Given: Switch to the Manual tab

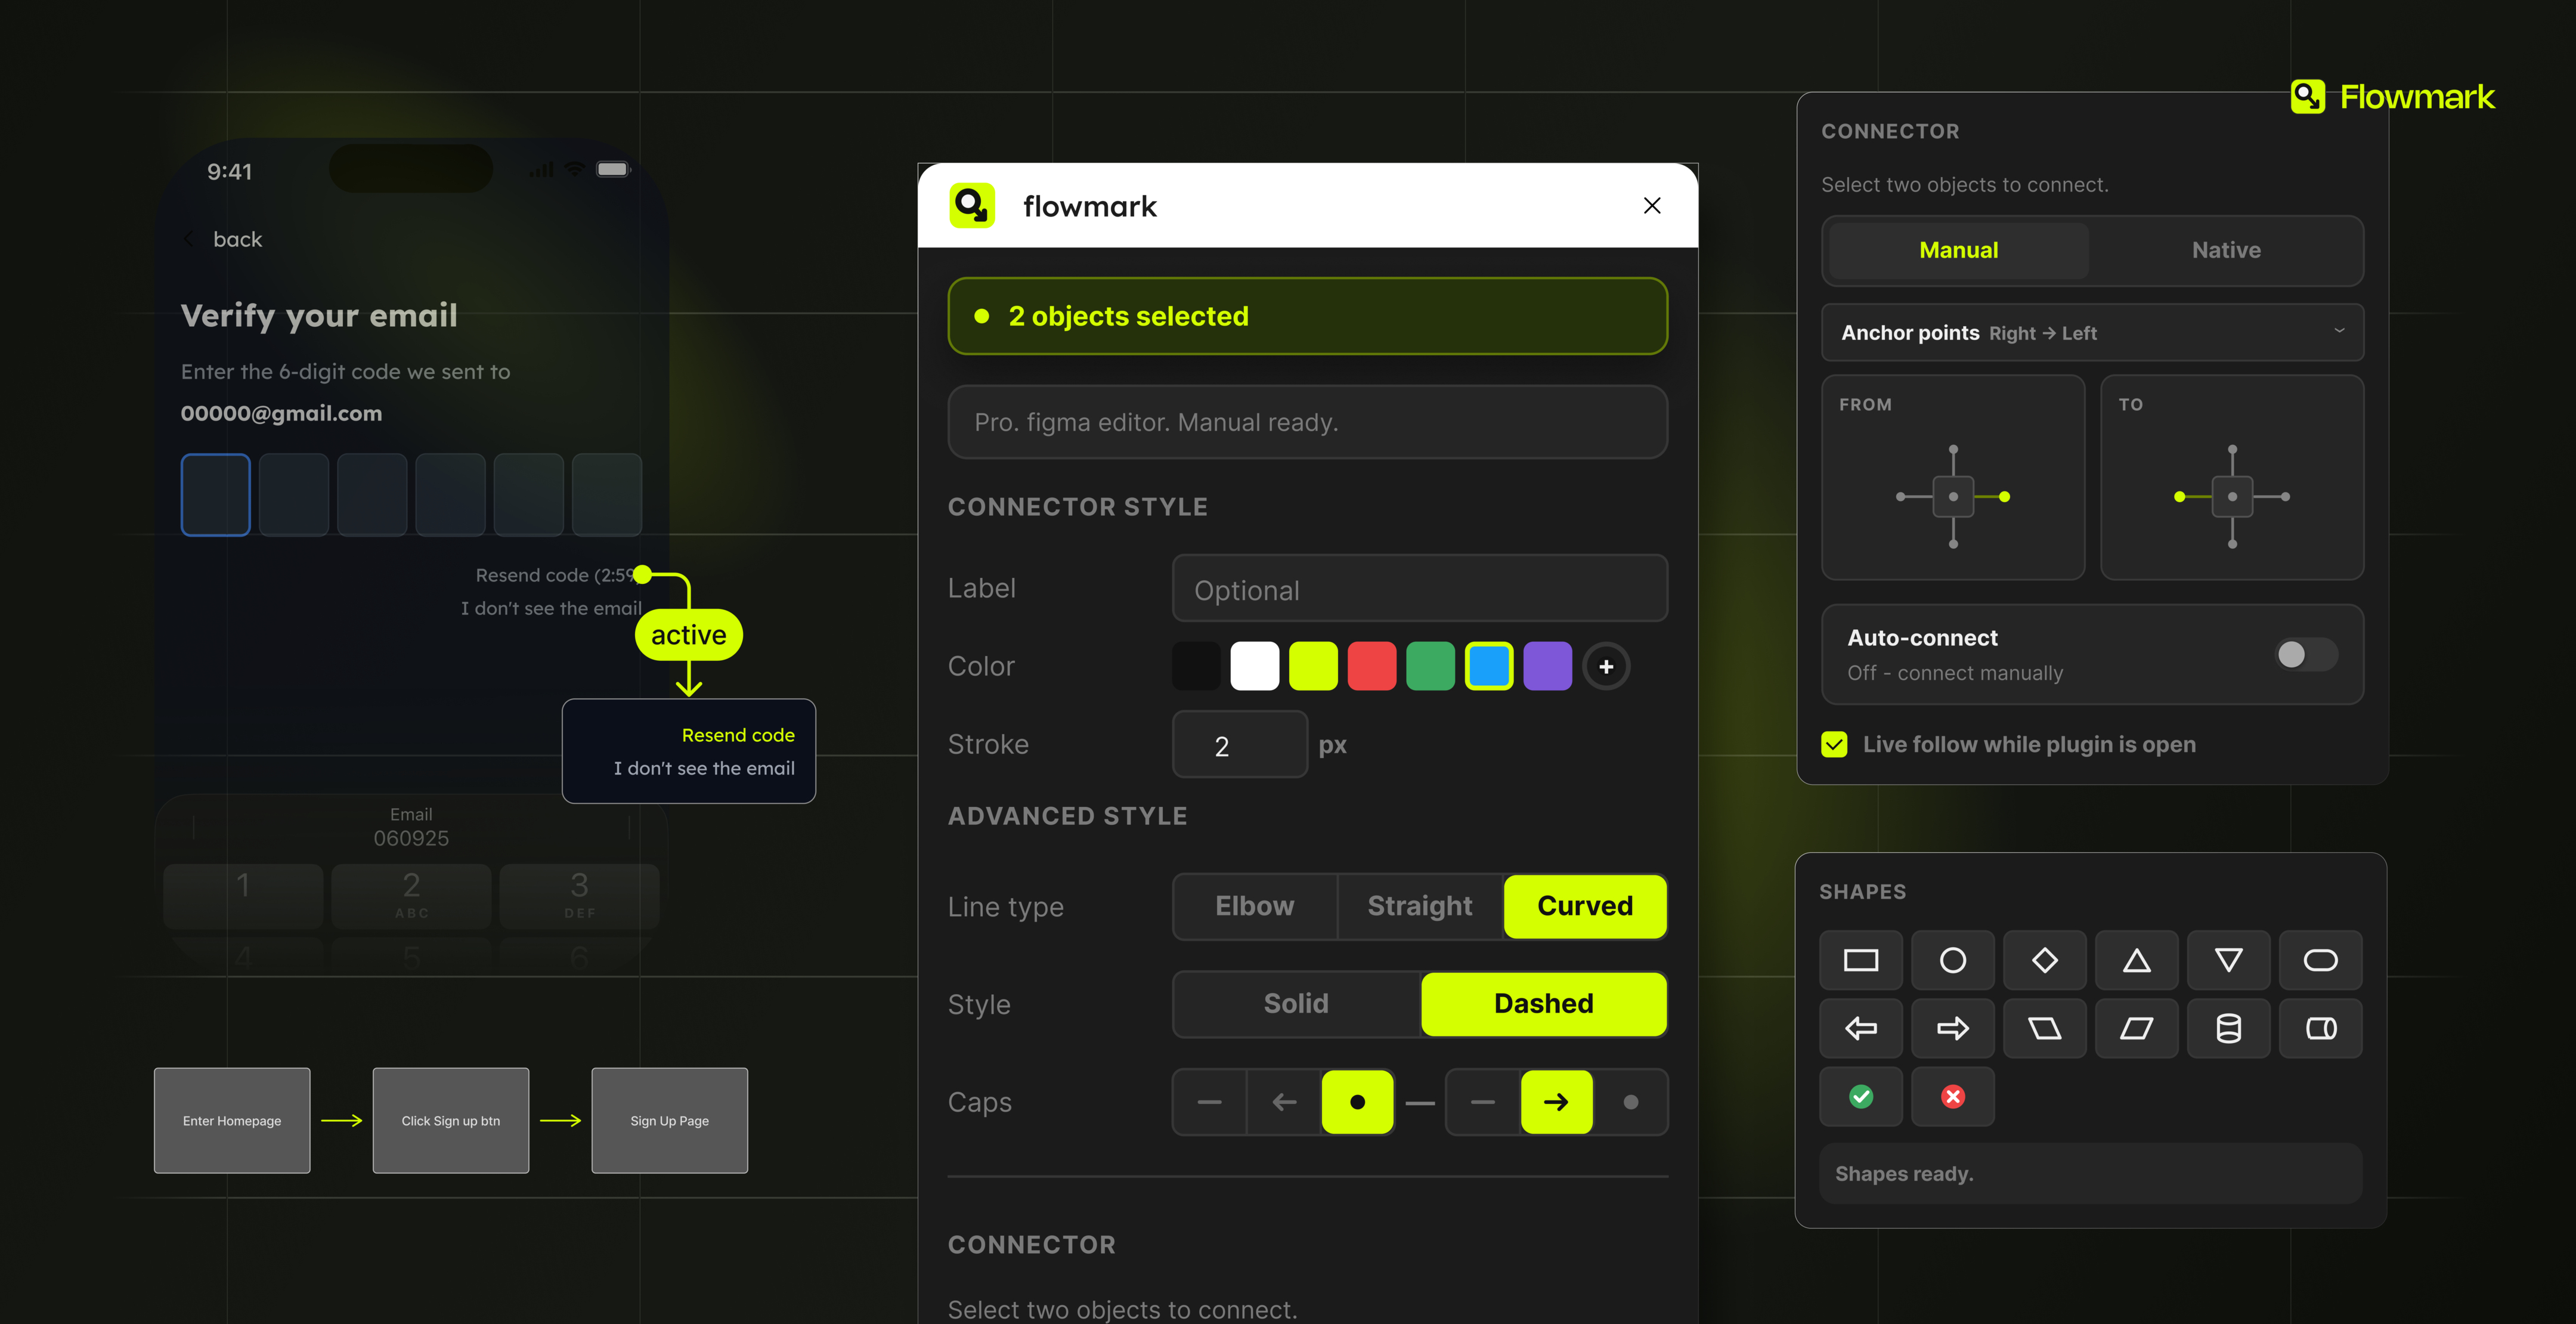Looking at the screenshot, I should click(1958, 250).
